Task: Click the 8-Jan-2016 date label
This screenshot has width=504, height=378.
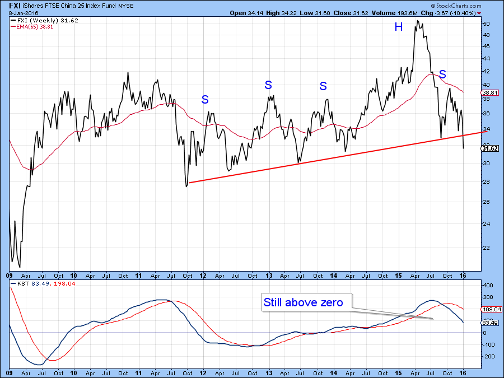Action: (24, 13)
